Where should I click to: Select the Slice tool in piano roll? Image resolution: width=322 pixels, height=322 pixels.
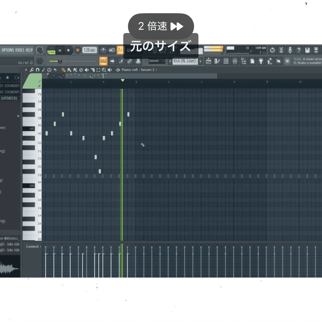(x=93, y=70)
